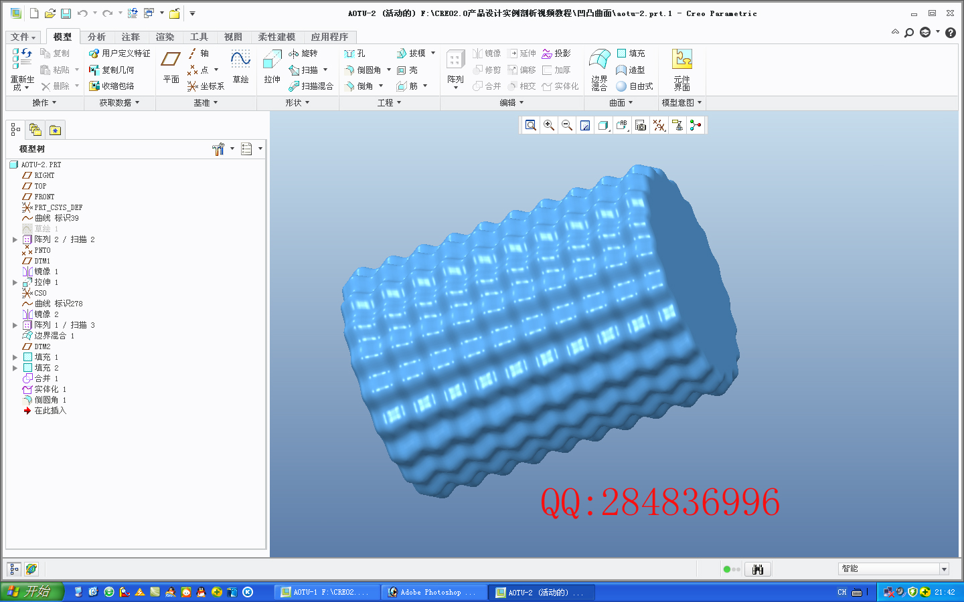This screenshot has width=964, height=602.
Task: Select the 孔 (Hole) tool
Action: [x=355, y=54]
